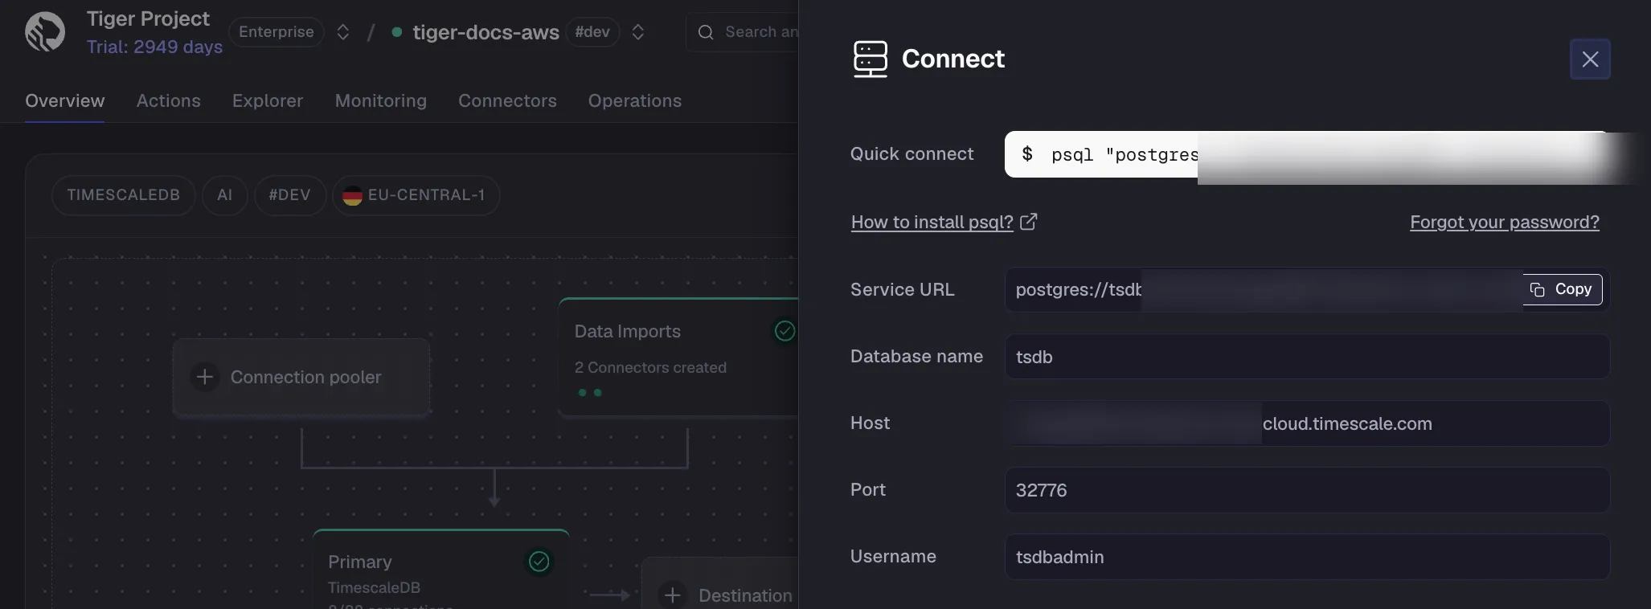Click the copy icon in Service URL
Viewport: 1651px width, 609px height.
(x=1538, y=290)
